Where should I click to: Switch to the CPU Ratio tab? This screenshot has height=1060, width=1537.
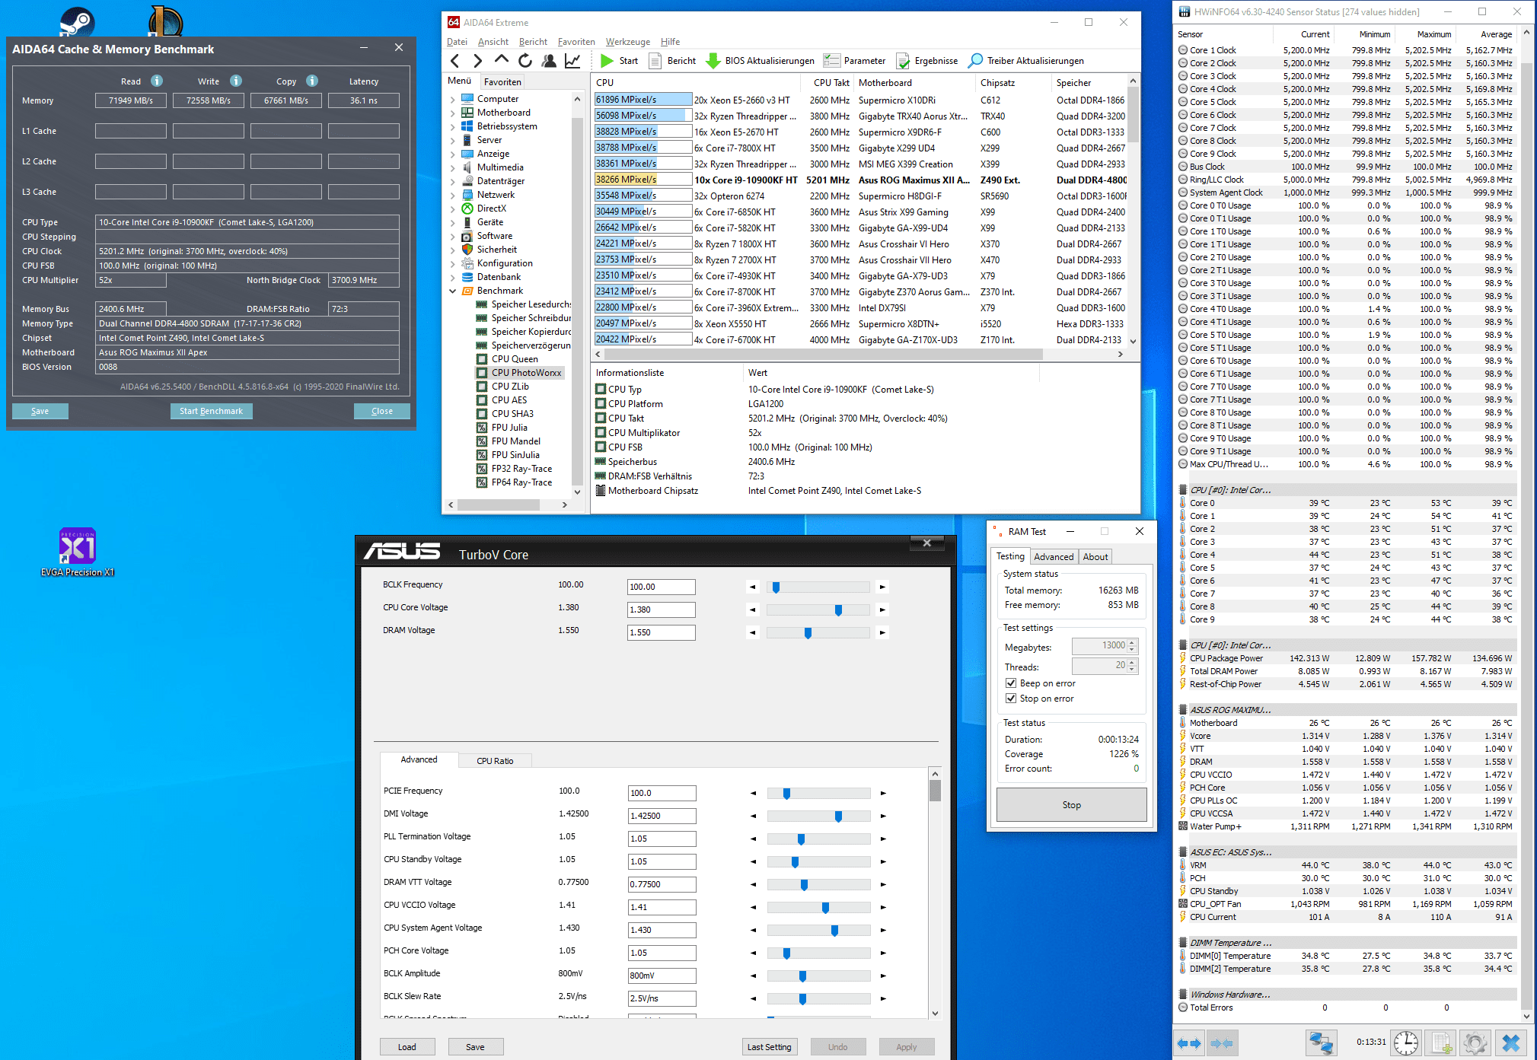coord(495,761)
